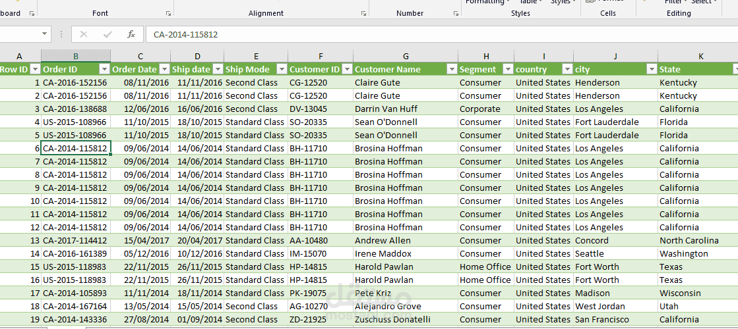738x329 pixels.
Task: Select order ID cell CA-2014-105893
Action: (x=76, y=293)
